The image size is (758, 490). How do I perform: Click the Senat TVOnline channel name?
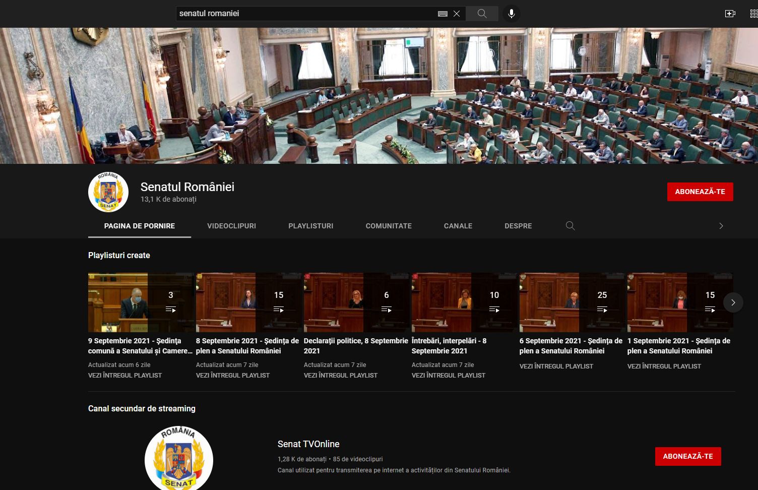click(x=308, y=444)
